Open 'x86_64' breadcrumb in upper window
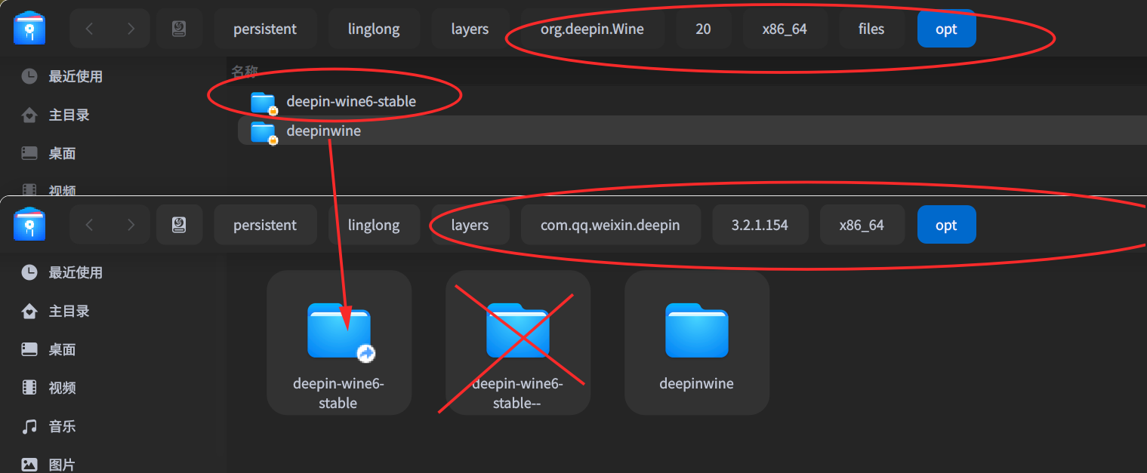The image size is (1147, 473). click(785, 29)
